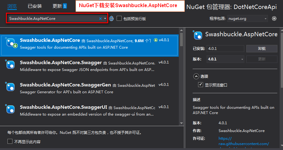The width and height of the screenshot is (283, 150).
Task: Select the Swashbuckle.AspNetCore.SwaggerGen package icon
Action: [10, 87]
